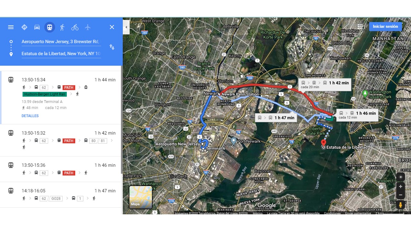This screenshot has width=411, height=231.
Task: Zoom in the map with plus button
Action: (x=400, y=186)
